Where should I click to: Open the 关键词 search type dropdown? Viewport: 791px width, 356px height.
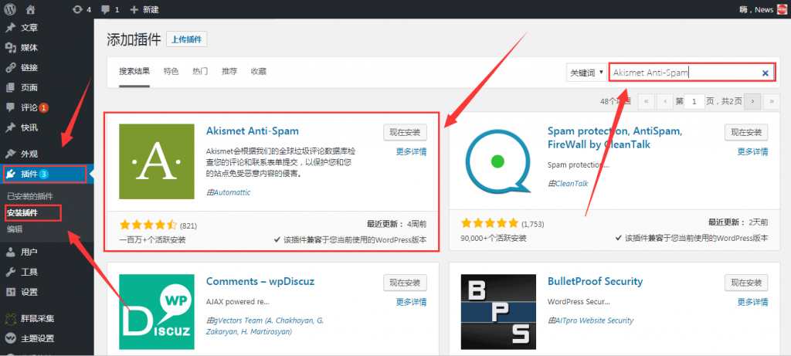(586, 73)
